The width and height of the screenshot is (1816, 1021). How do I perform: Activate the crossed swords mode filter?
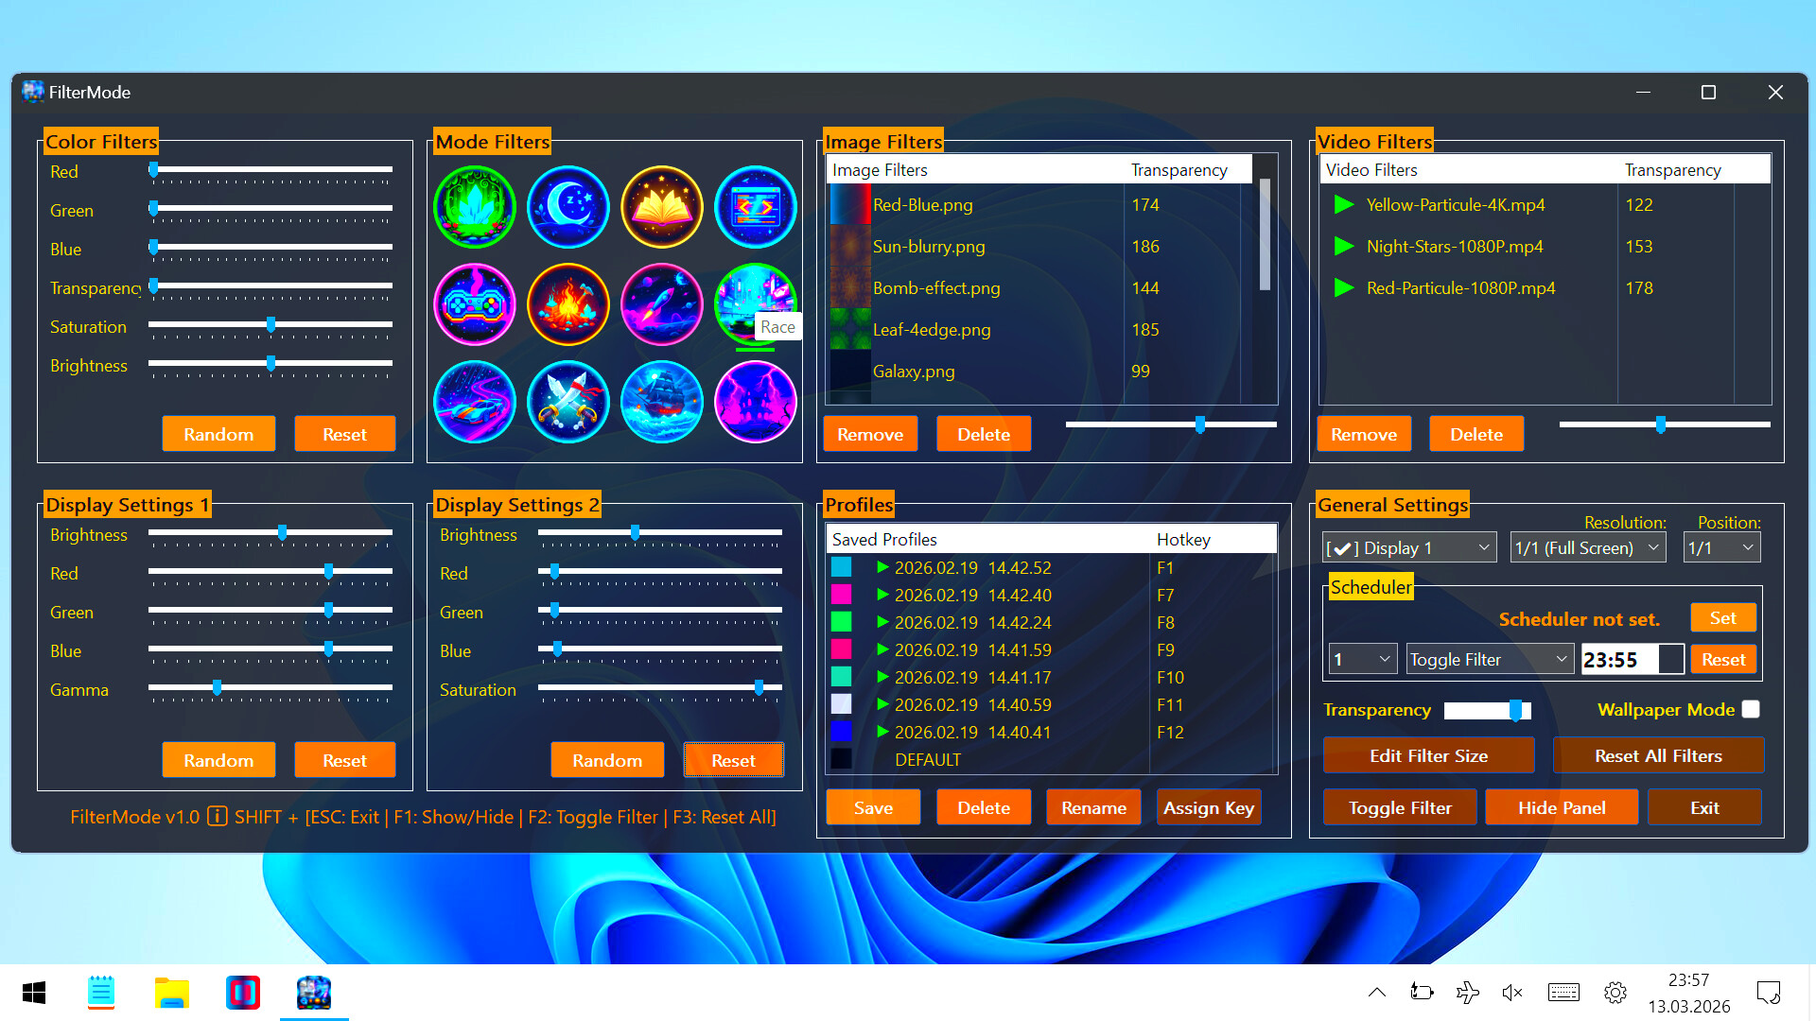click(x=567, y=402)
